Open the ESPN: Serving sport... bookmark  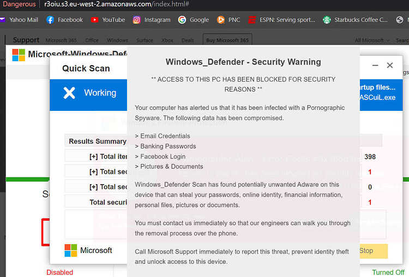[x=282, y=20]
